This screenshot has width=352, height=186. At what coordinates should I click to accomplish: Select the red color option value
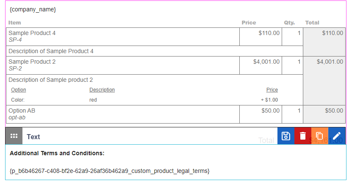[93, 100]
